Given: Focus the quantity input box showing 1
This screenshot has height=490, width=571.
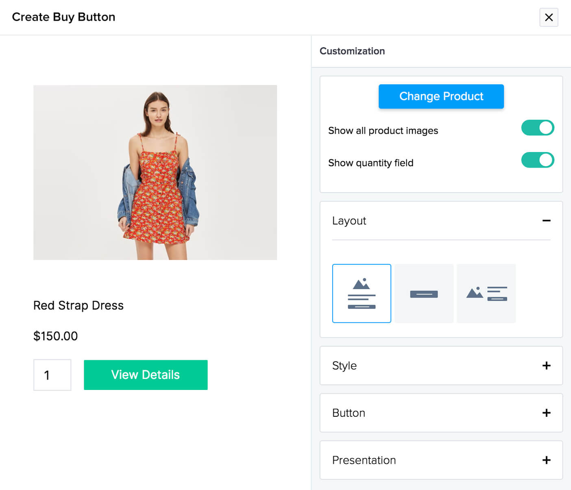Looking at the screenshot, I should [52, 375].
